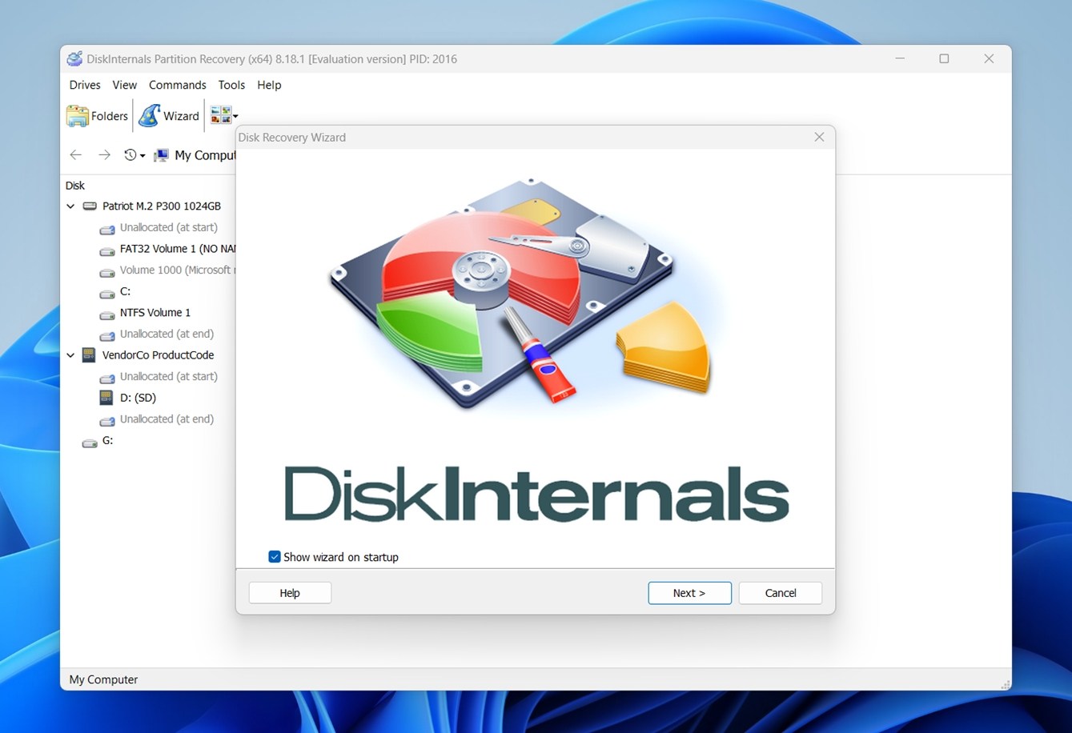Click the Folders toolbar icon

pyautogui.click(x=97, y=116)
